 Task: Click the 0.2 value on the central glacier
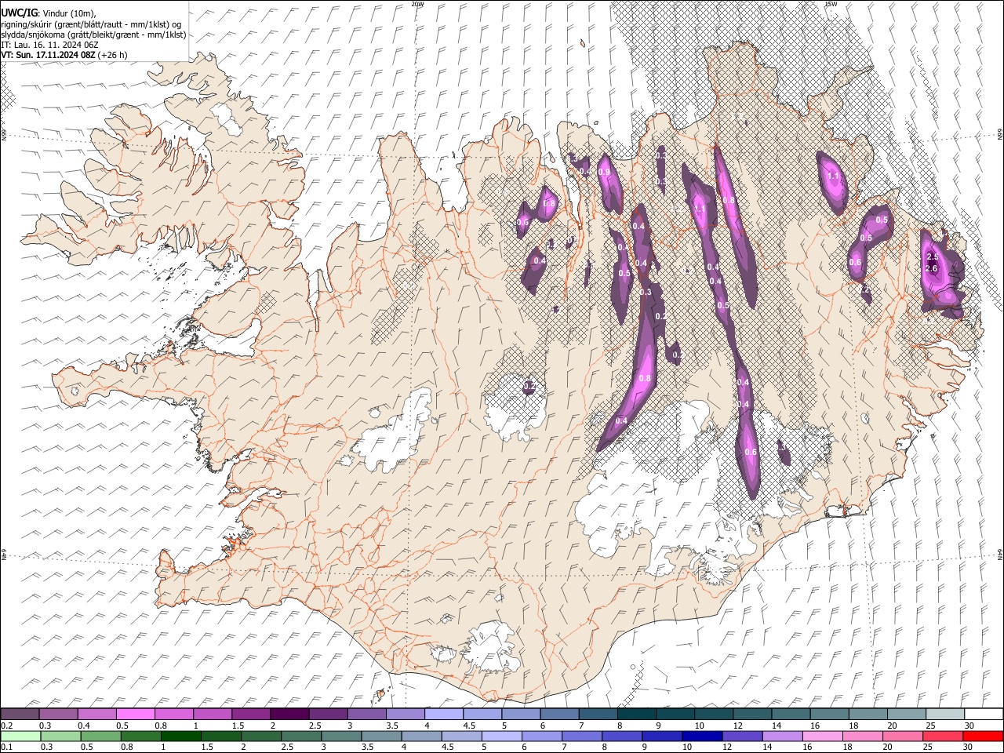point(529,386)
